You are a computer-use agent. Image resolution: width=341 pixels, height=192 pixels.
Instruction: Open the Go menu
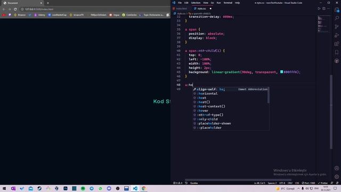[212, 3]
